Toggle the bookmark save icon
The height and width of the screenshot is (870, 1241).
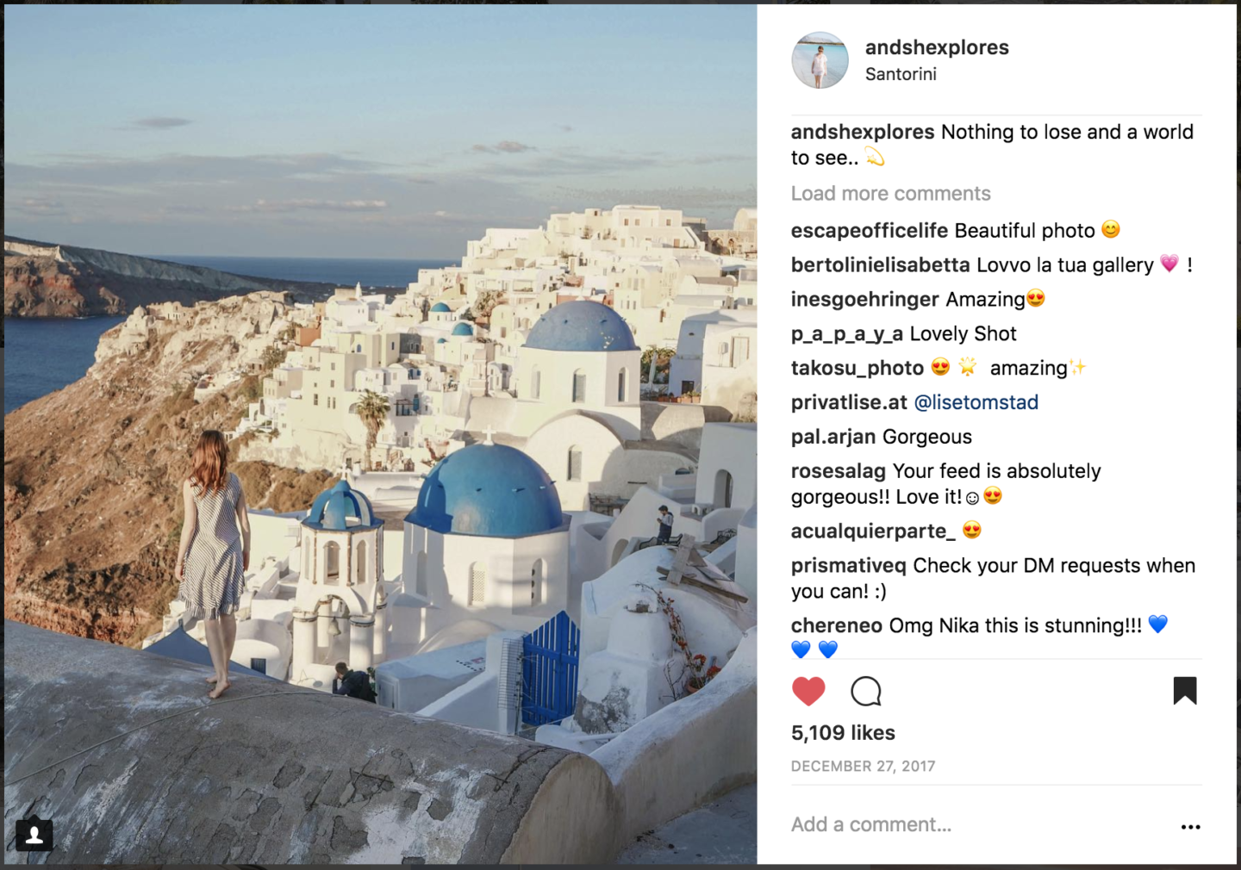[1185, 691]
